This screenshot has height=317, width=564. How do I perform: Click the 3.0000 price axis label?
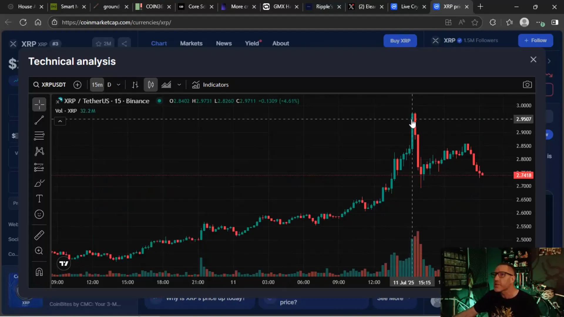[524, 105]
